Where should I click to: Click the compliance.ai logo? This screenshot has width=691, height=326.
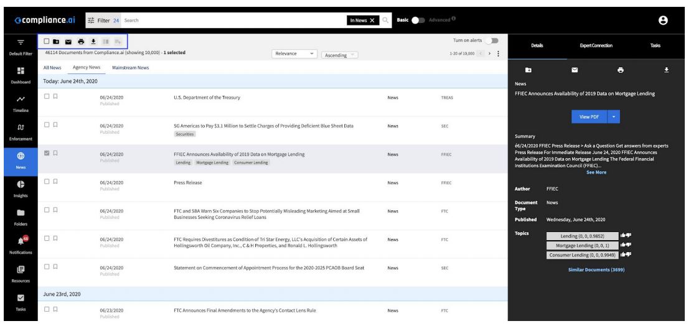click(x=44, y=21)
